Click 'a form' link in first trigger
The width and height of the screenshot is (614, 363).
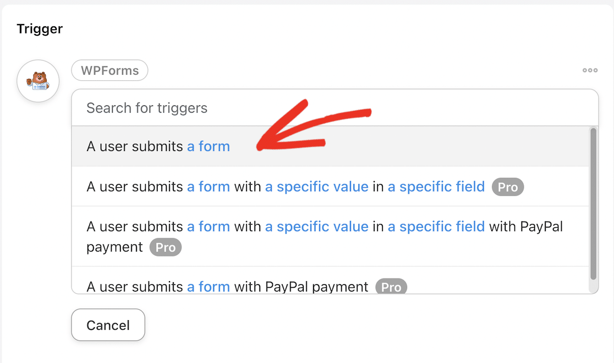pos(209,147)
